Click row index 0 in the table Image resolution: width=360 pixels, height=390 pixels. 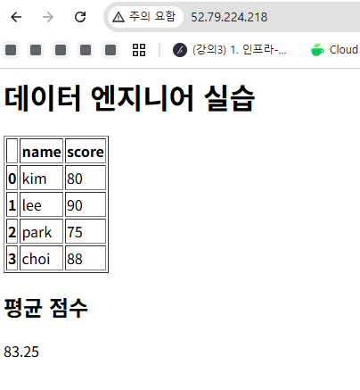pyautogui.click(x=12, y=178)
